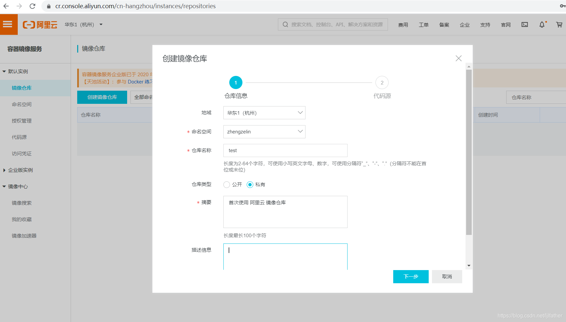Click the 仓库名称 input containing test

pyautogui.click(x=285, y=150)
